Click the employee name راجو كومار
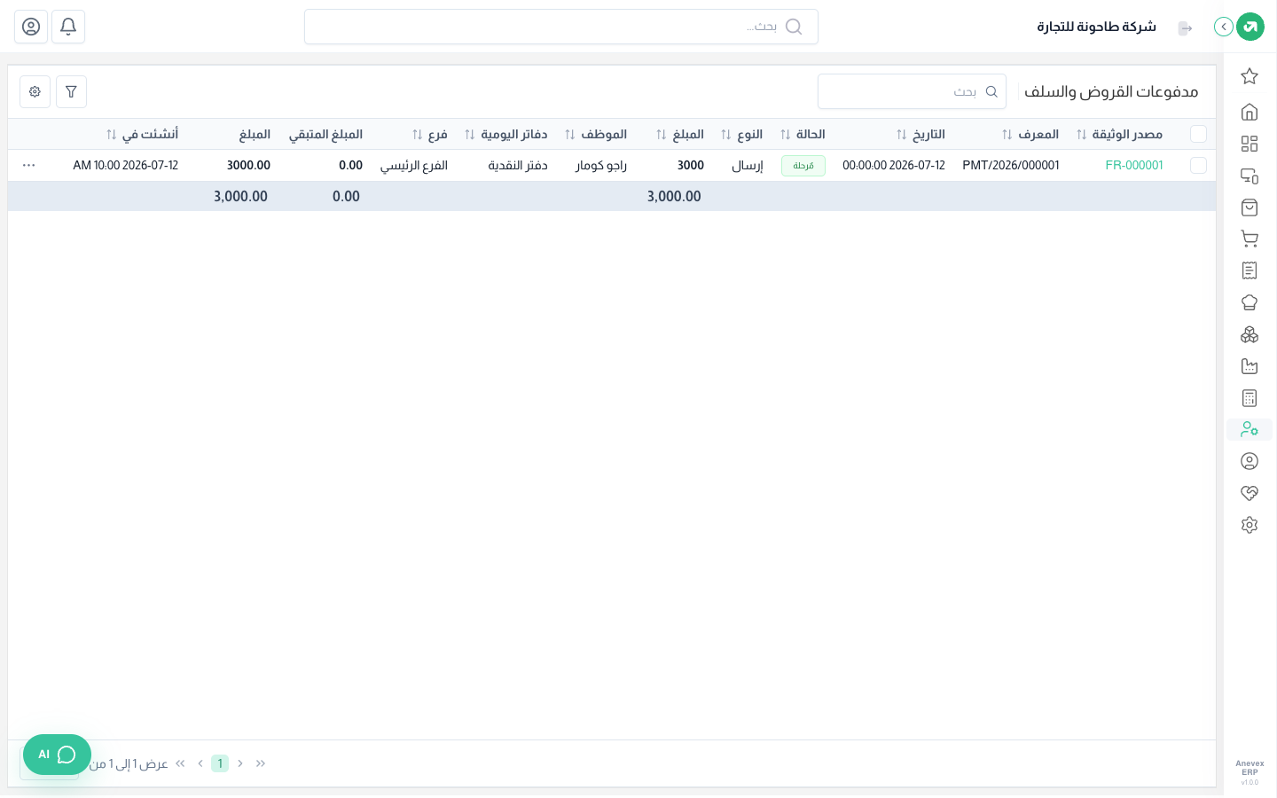This screenshot has height=798, width=1277. (x=601, y=166)
